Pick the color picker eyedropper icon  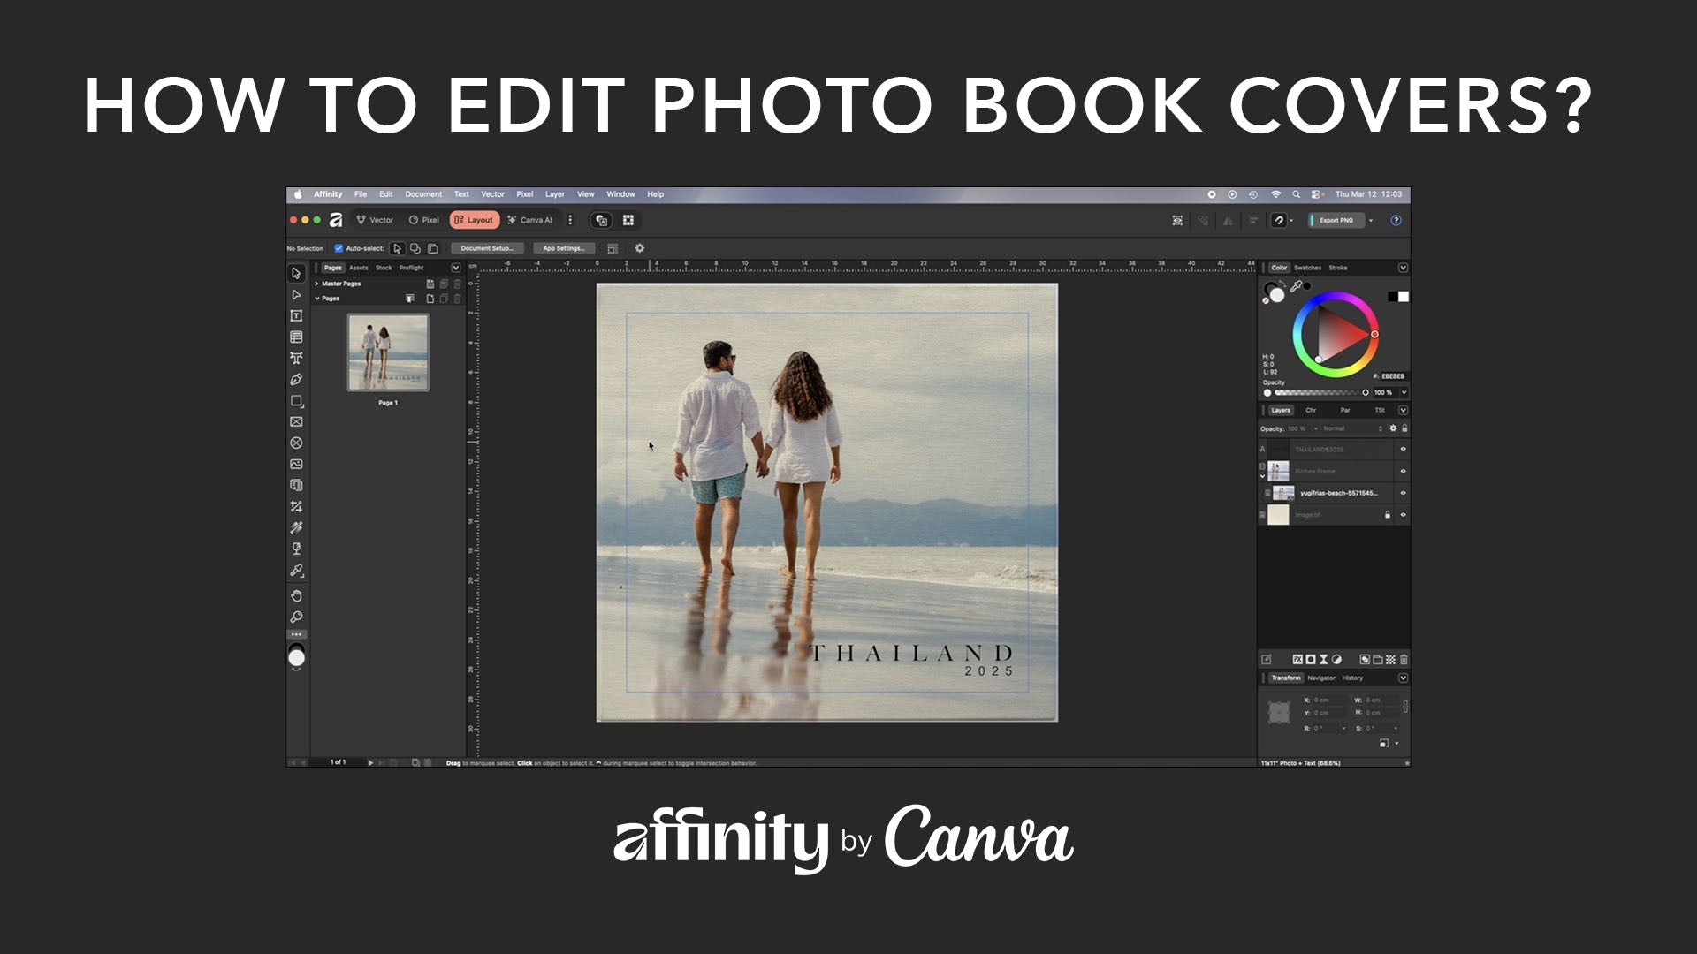coord(1296,286)
